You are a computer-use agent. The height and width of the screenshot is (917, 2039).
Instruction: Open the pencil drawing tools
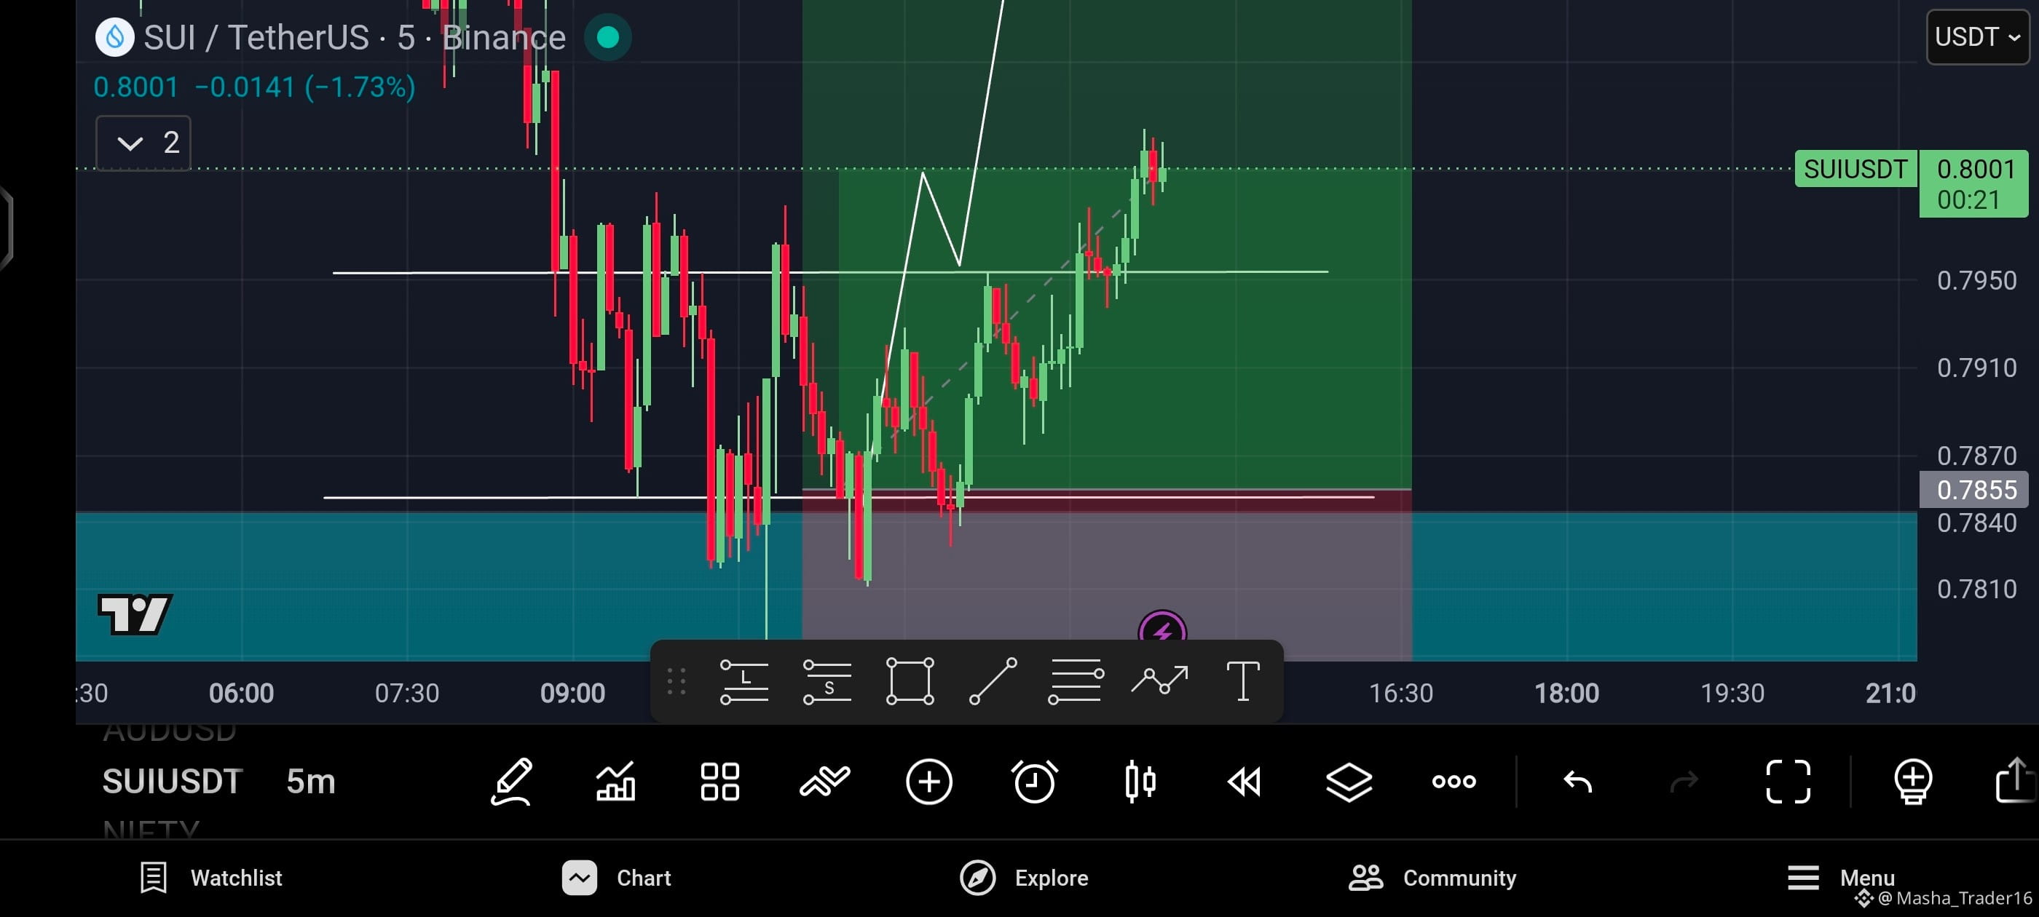pos(511,782)
